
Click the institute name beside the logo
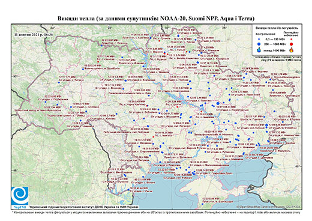tap(84, 207)
